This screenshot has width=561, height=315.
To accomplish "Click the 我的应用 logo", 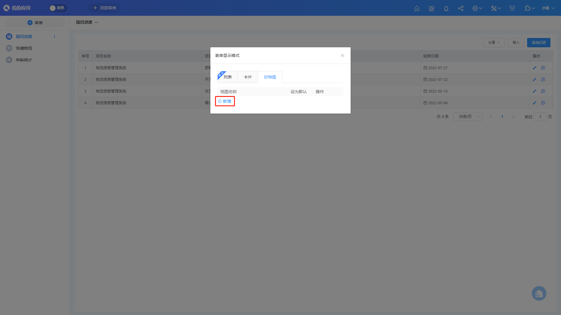I will pyautogui.click(x=17, y=8).
